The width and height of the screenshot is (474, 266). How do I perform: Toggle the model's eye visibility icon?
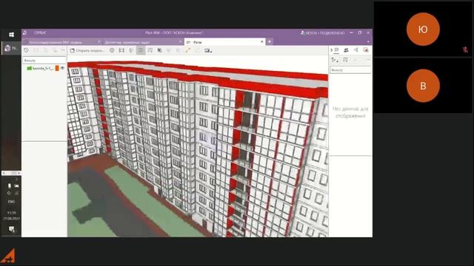tap(62, 68)
